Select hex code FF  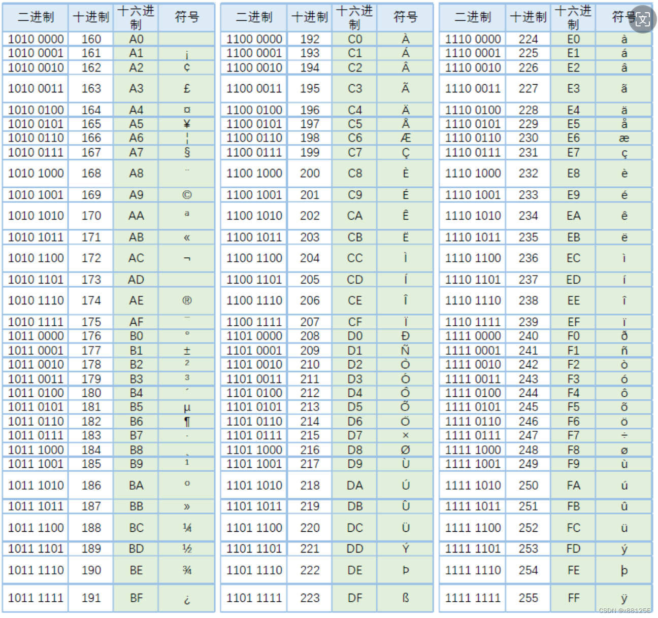tap(573, 598)
